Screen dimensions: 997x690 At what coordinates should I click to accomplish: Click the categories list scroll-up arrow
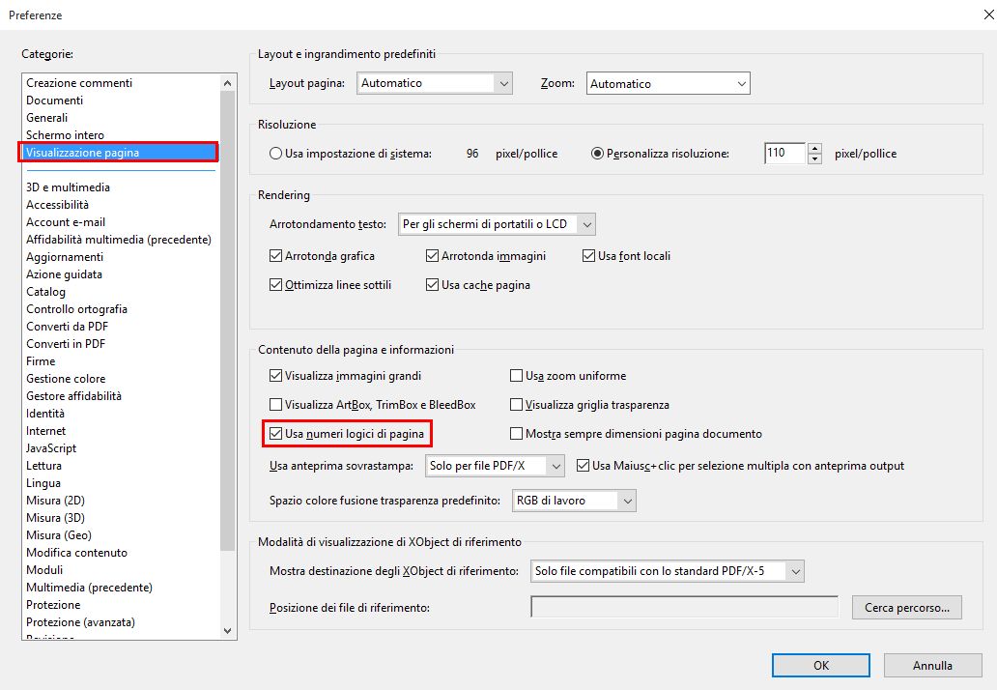coord(228,83)
